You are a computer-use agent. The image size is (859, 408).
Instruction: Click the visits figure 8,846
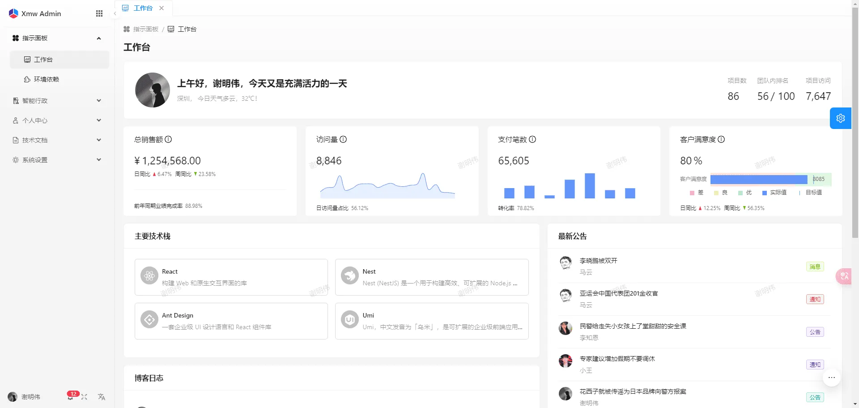pos(329,161)
